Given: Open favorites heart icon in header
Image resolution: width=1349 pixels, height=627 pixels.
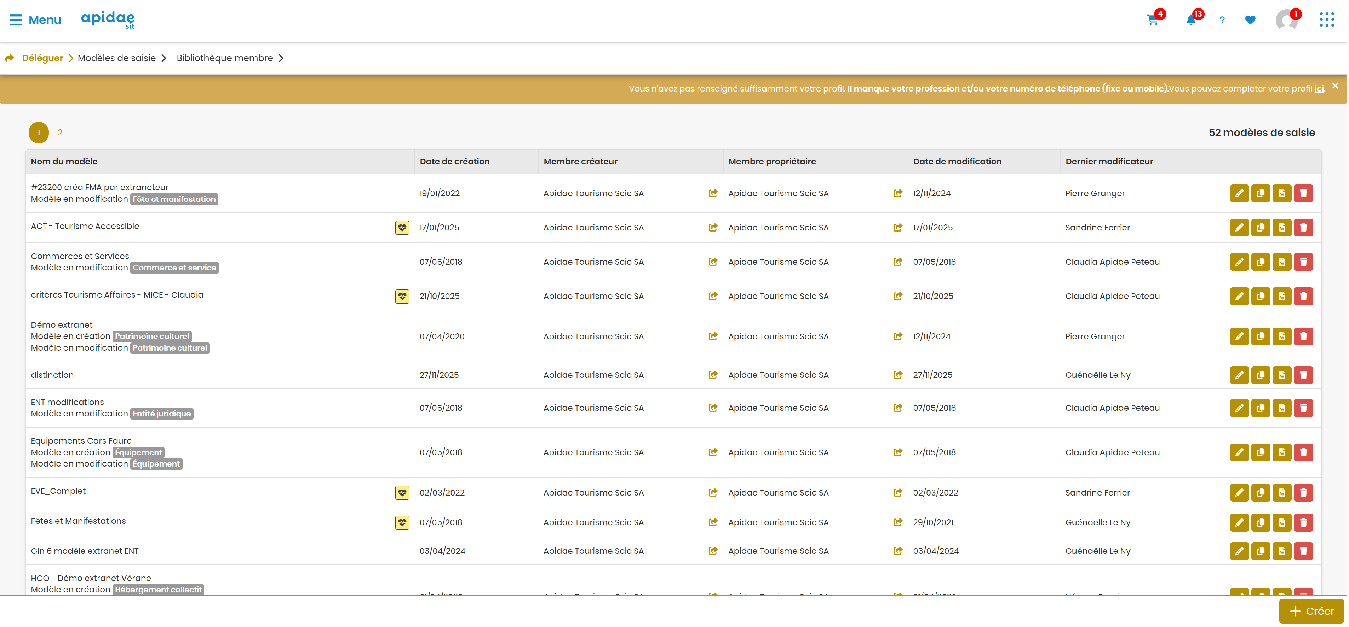Looking at the screenshot, I should point(1250,20).
